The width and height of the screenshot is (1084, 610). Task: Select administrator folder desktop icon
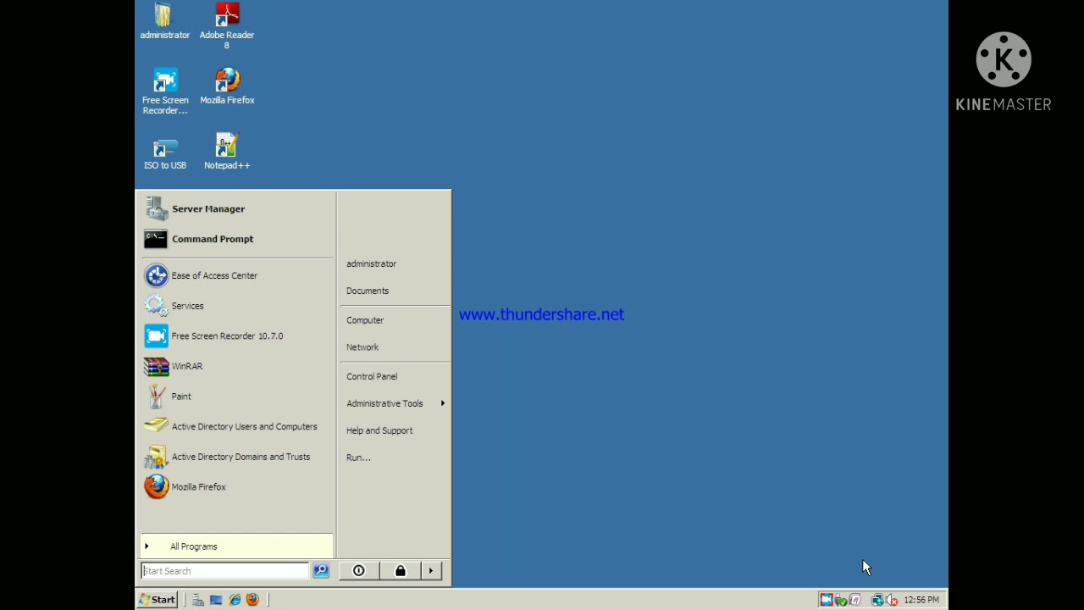(x=165, y=22)
